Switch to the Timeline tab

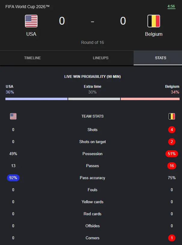[32, 58]
